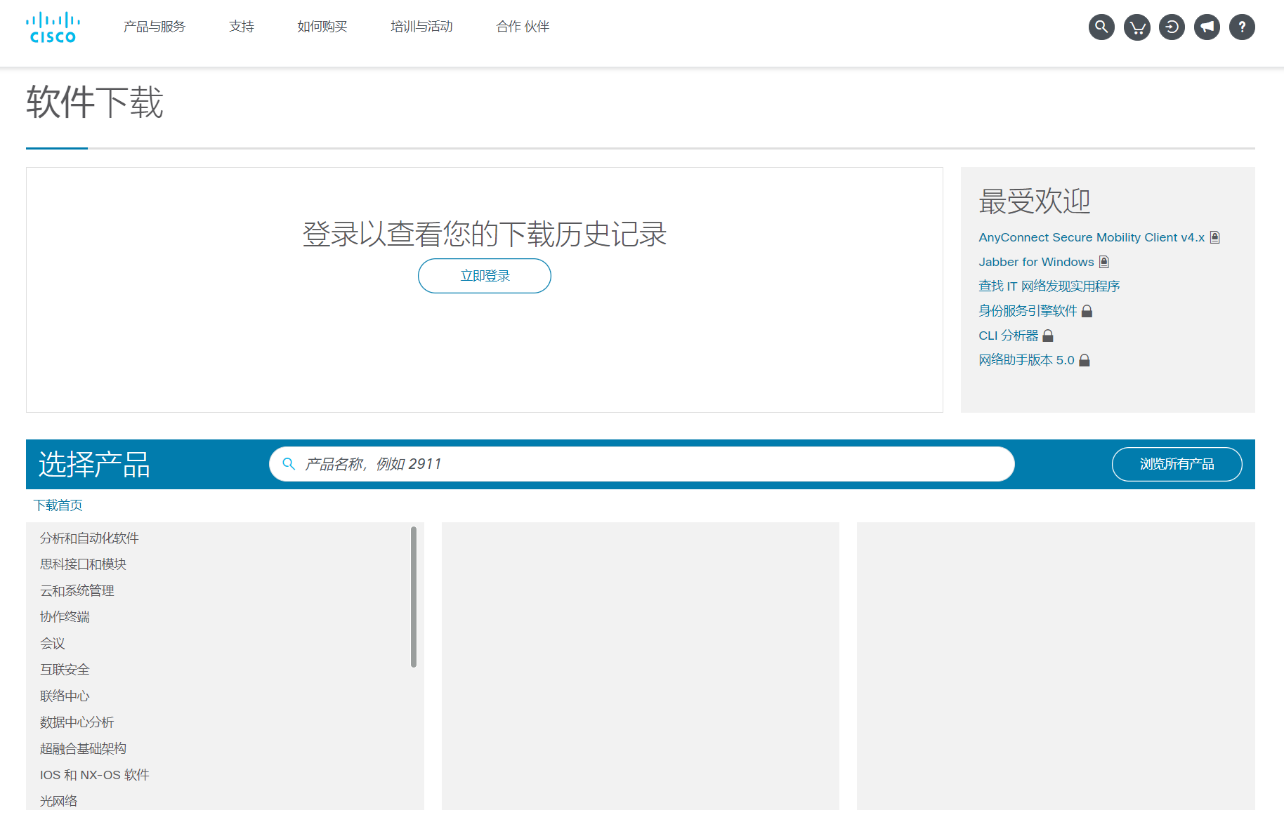Click document icon beside AnyConnect Secure Mobility Client

[x=1215, y=237]
